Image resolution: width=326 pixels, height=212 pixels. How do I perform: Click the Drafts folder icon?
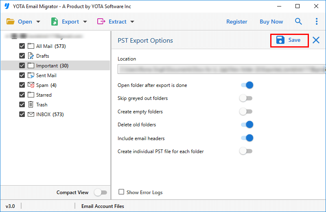(31, 56)
